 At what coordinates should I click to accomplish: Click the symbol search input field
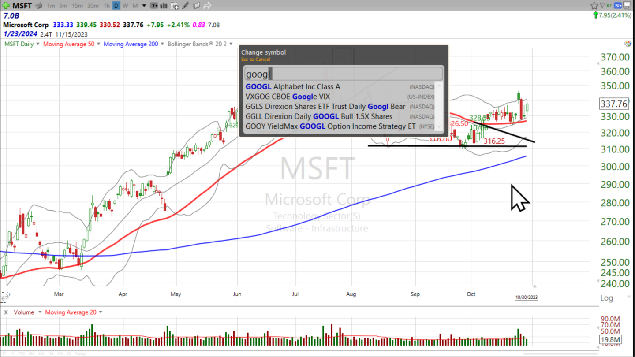coord(344,74)
